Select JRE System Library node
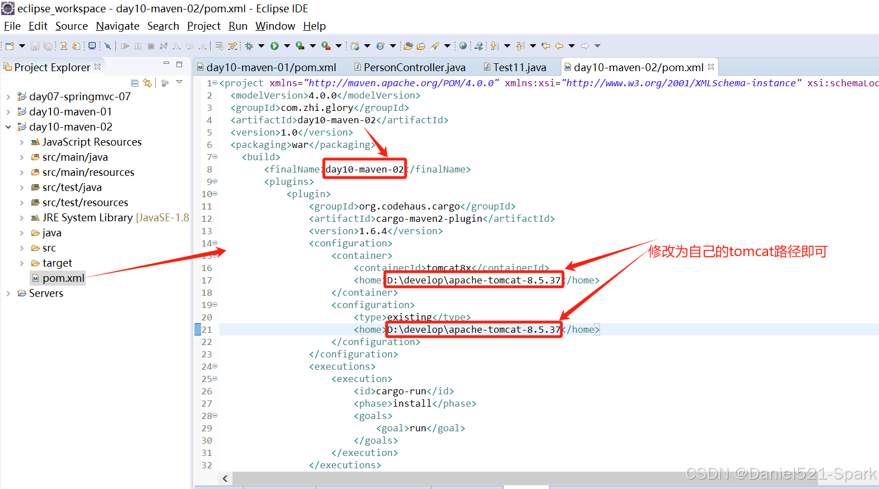Image resolution: width=879 pixels, height=489 pixels. pyautogui.click(x=110, y=218)
